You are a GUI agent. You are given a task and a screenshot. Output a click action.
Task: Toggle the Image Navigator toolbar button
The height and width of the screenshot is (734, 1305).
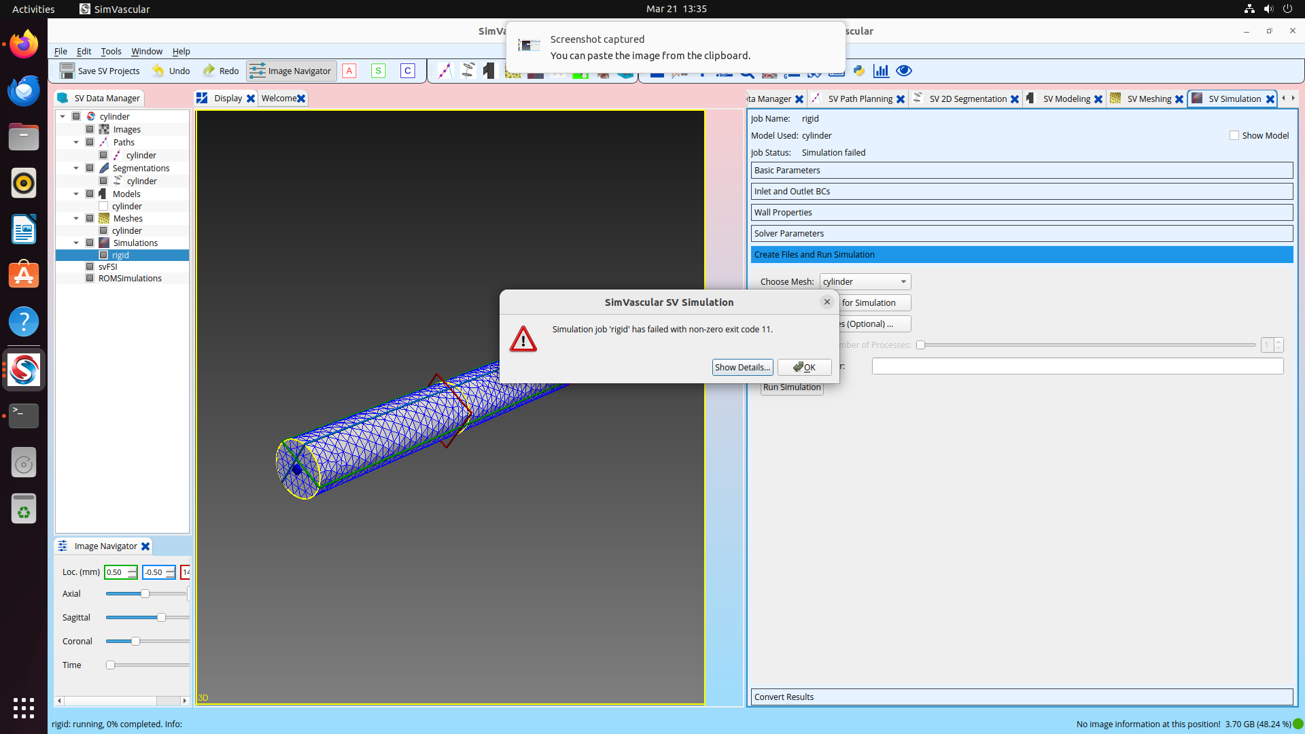click(x=291, y=71)
